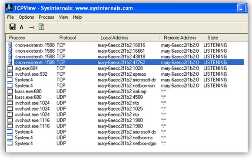Click System:4 icon in microsoft-ds TCP row
252x158 pixels.
coord(10,80)
